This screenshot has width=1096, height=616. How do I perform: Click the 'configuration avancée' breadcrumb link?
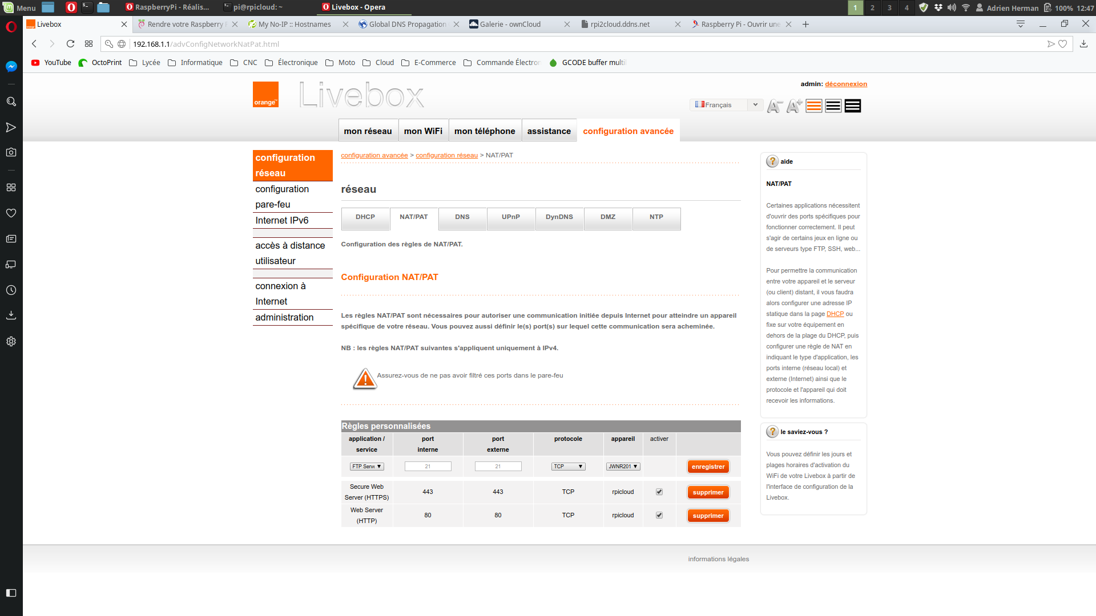click(x=374, y=155)
